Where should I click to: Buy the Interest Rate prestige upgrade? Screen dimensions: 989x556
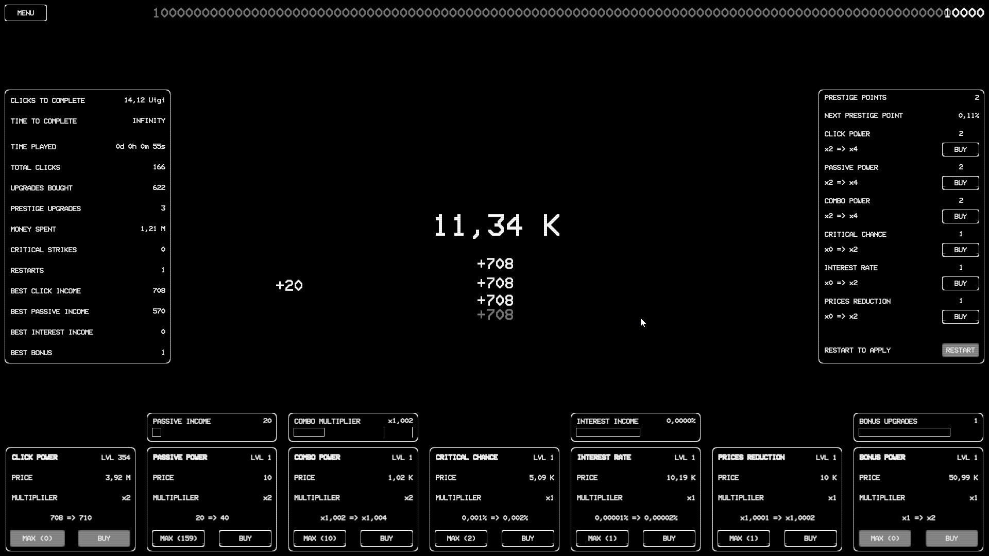[960, 283]
